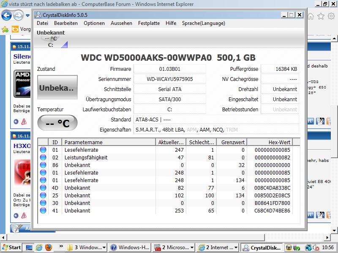Screen dimensions: 338x253
Task: Click the Grenzwert column header
Action: [x=232, y=142]
